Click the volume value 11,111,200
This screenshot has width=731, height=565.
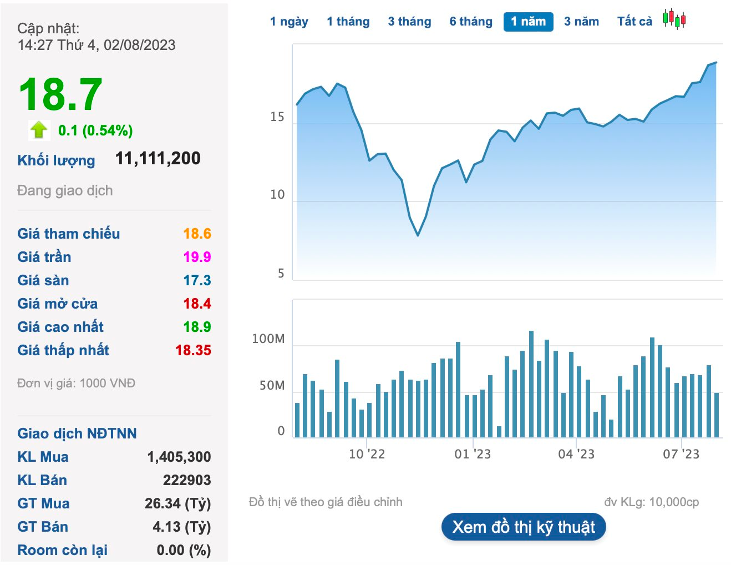coord(158,159)
